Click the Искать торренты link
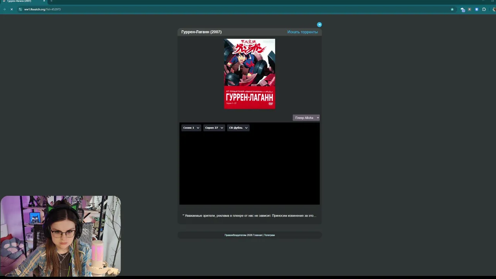This screenshot has width=496, height=279. click(302, 32)
